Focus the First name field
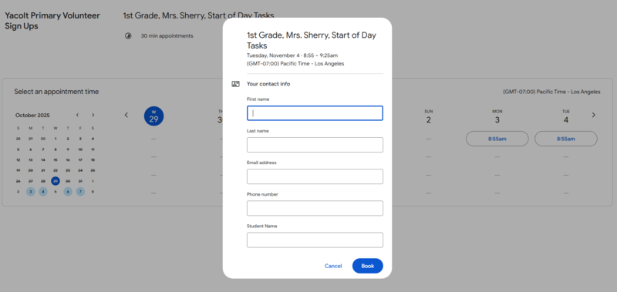617x292 pixels. pyautogui.click(x=315, y=113)
